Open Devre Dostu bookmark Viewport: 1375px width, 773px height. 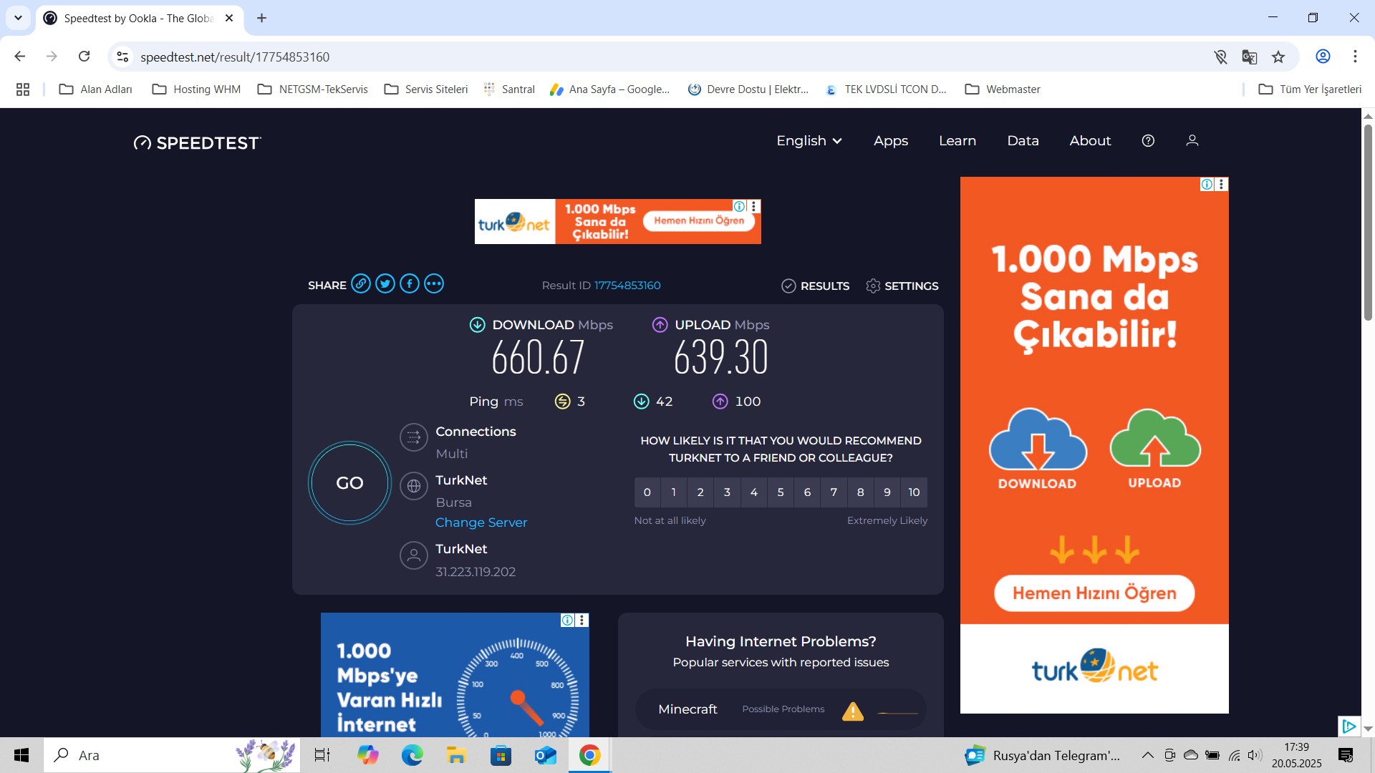[x=748, y=89]
